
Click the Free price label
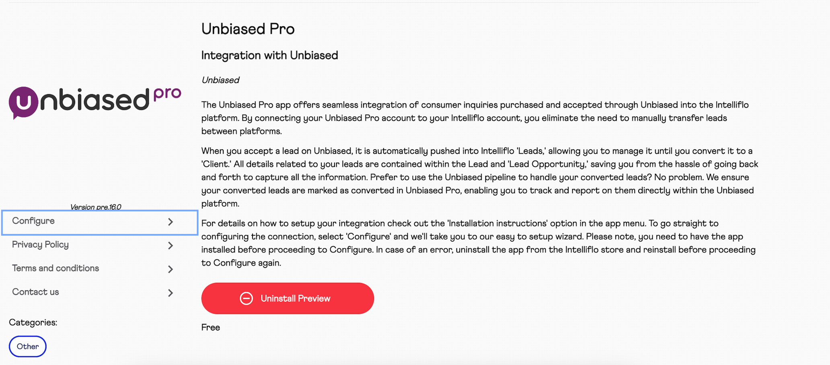click(211, 328)
